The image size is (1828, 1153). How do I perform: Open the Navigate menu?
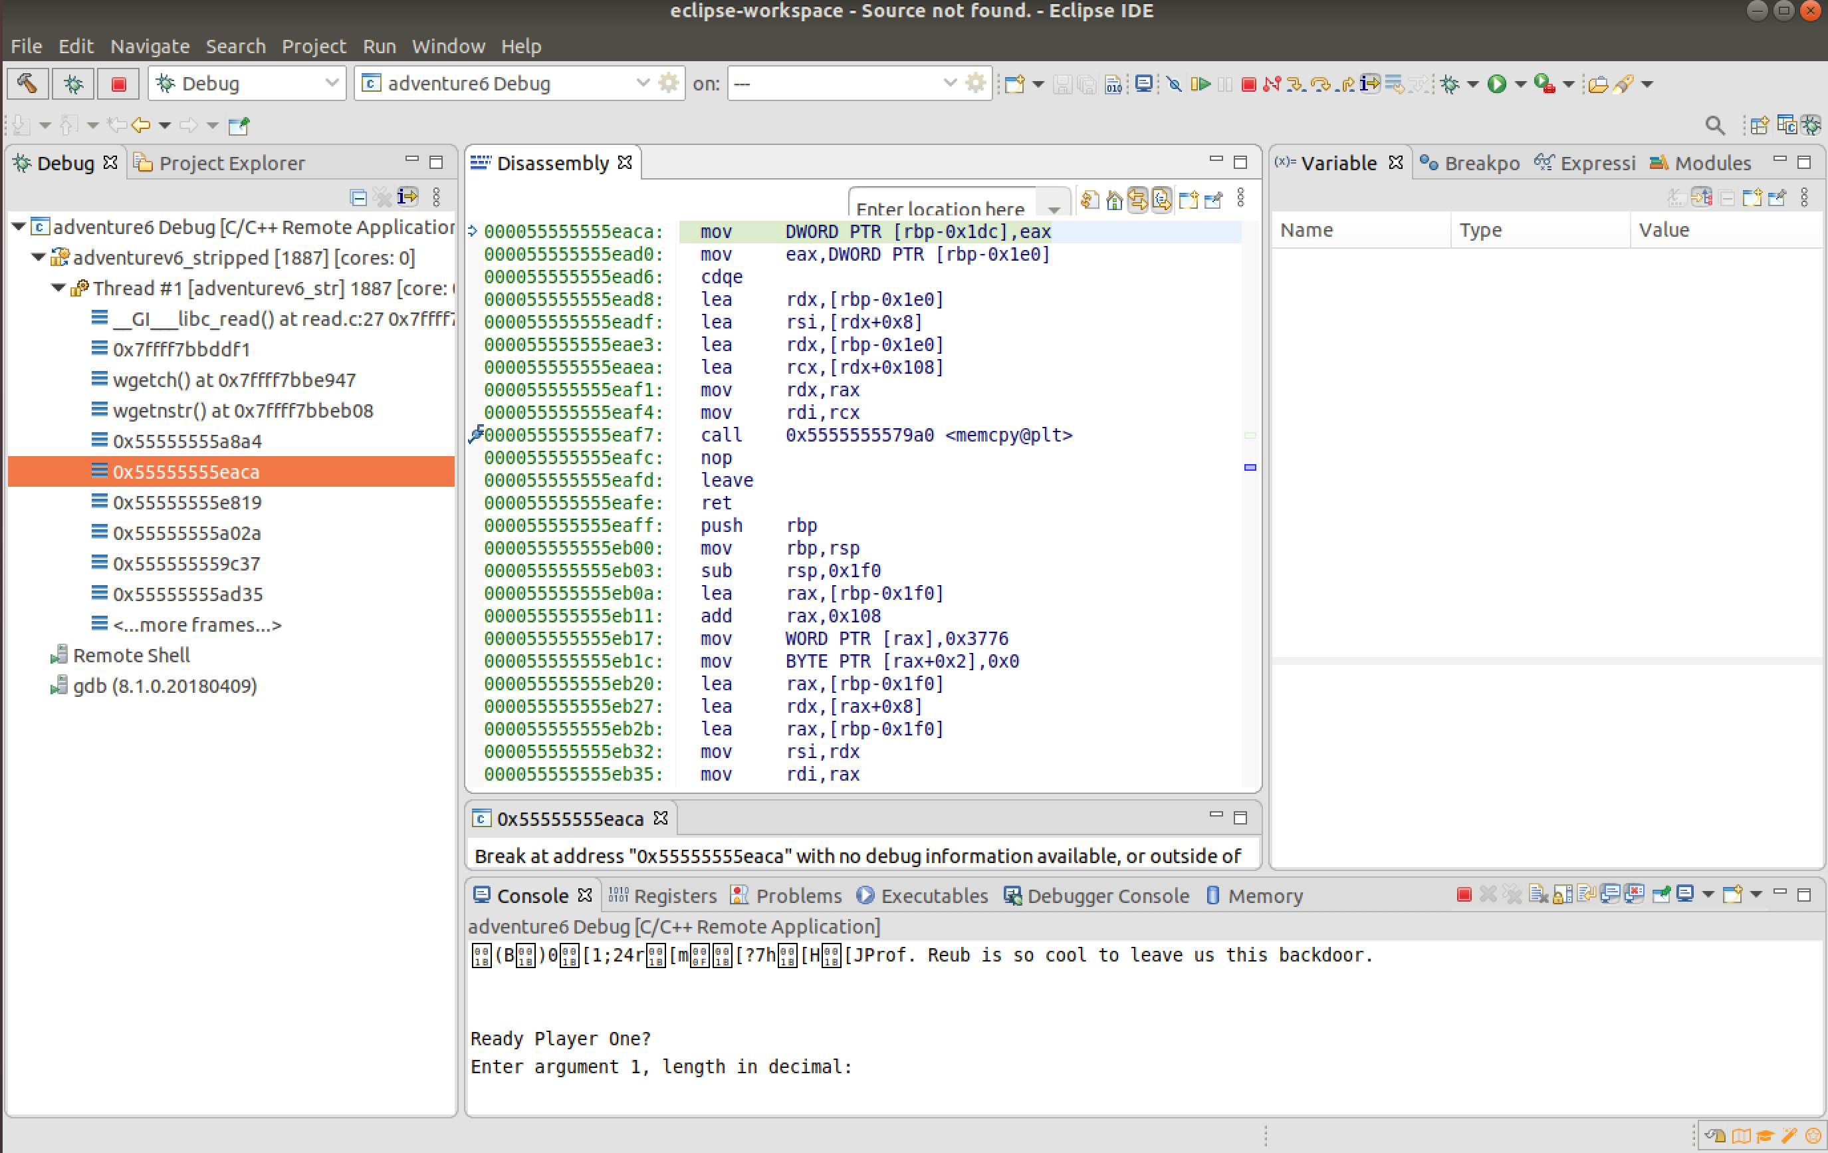pos(150,47)
